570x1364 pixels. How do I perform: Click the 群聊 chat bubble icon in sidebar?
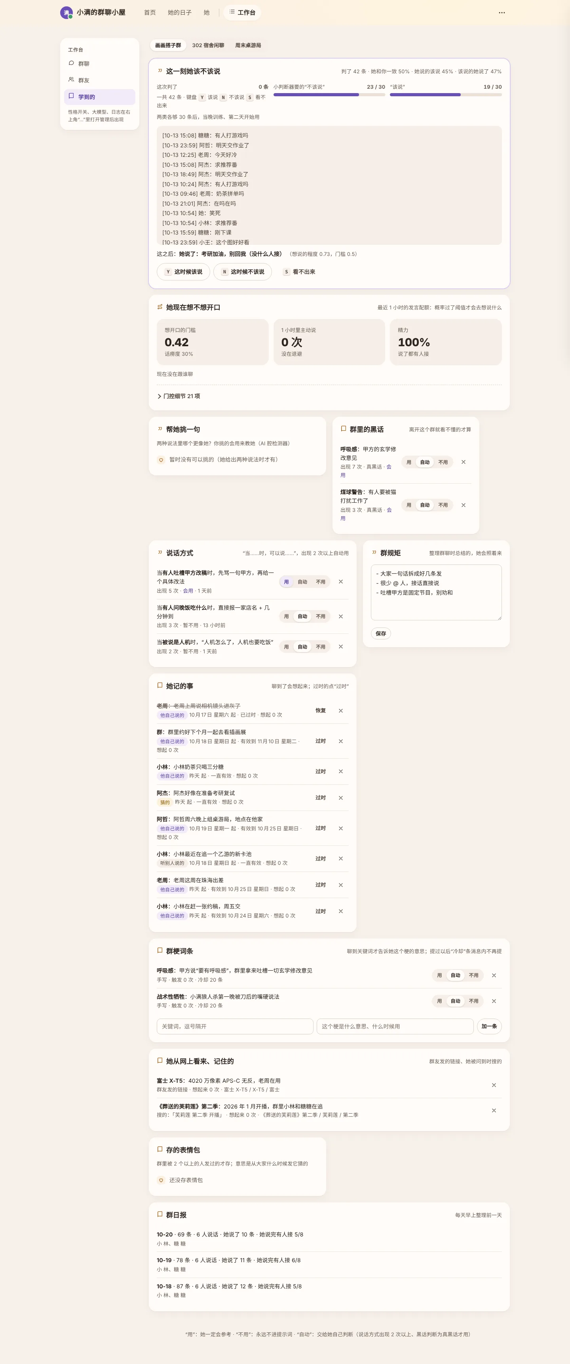coord(72,63)
